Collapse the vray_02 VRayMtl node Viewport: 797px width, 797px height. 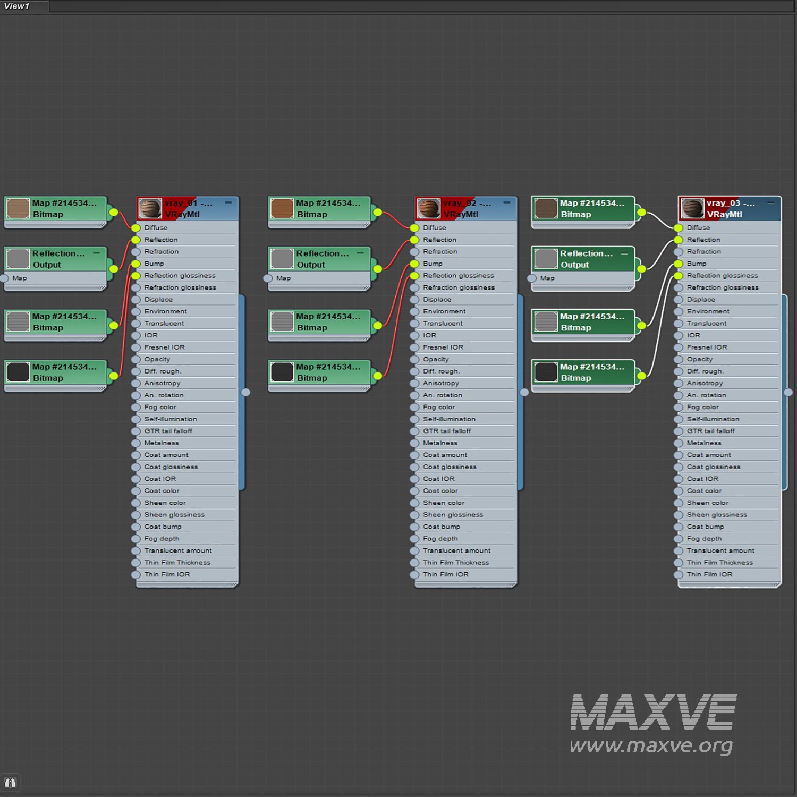click(x=507, y=202)
